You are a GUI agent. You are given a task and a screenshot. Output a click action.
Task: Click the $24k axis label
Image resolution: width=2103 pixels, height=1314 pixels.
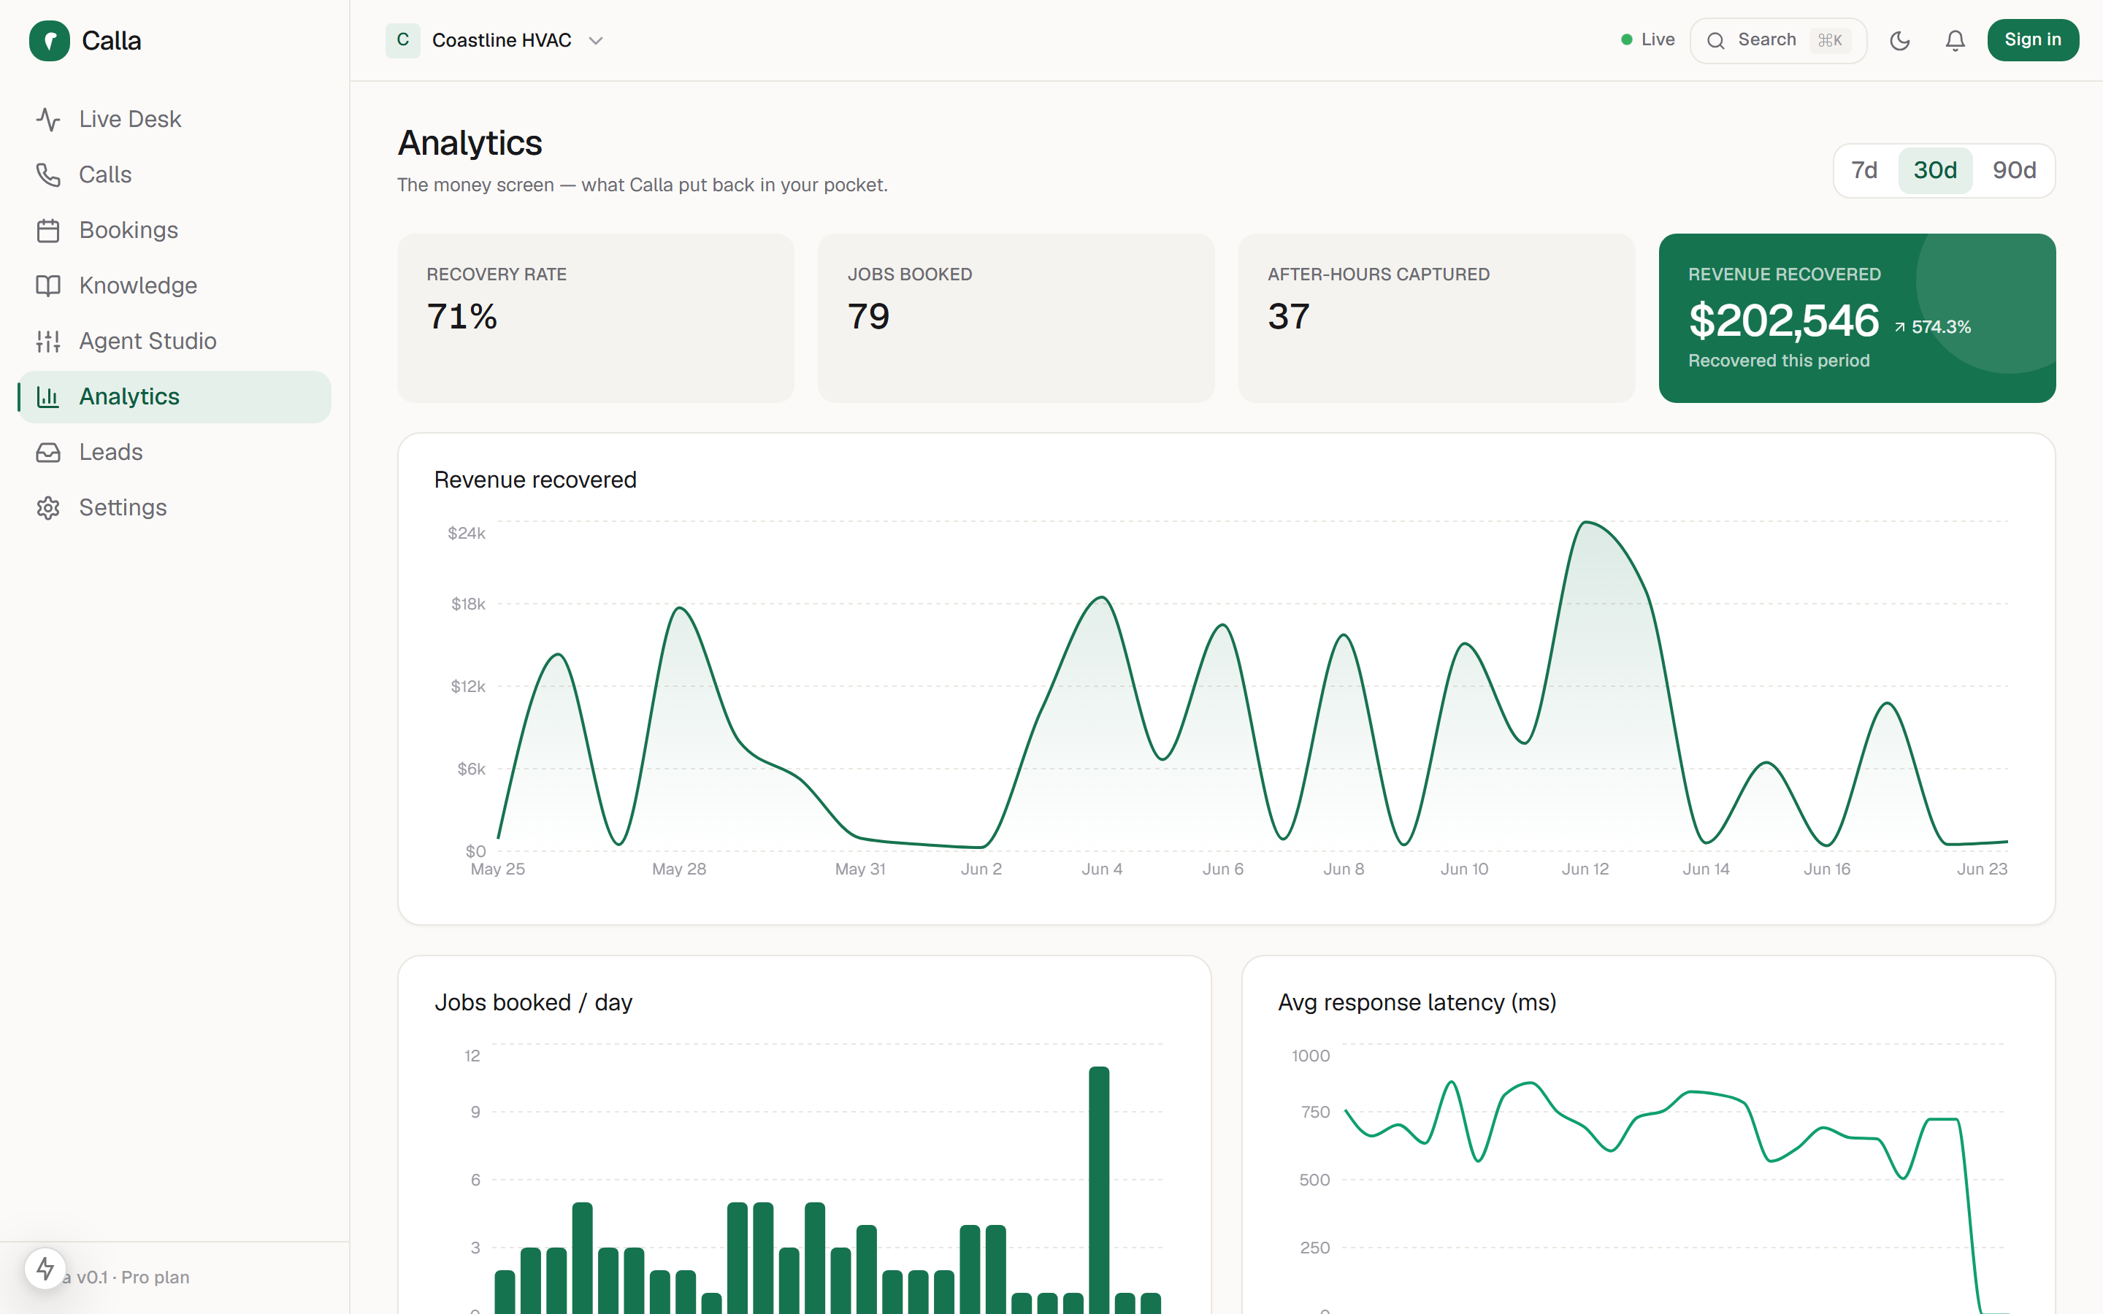(467, 534)
